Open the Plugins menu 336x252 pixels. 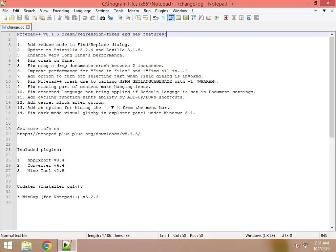click(x=161, y=11)
